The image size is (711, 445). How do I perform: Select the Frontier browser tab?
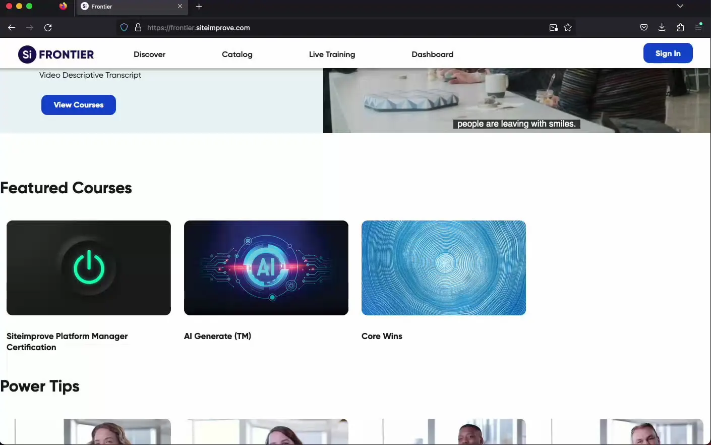coord(131,7)
